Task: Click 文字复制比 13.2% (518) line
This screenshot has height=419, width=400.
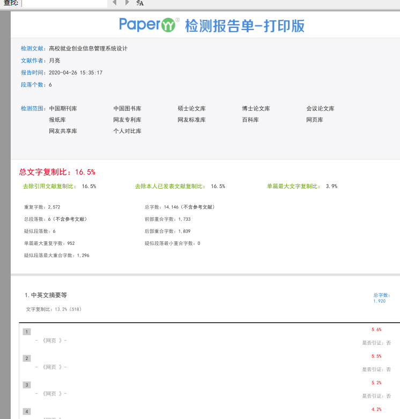Action: 54,309
